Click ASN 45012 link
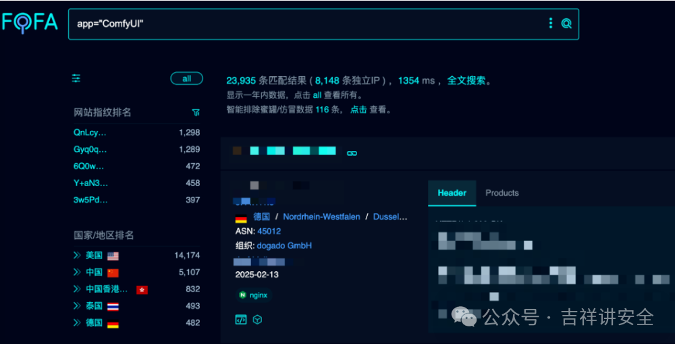Screen dimensions: 675x344 [x=269, y=231]
